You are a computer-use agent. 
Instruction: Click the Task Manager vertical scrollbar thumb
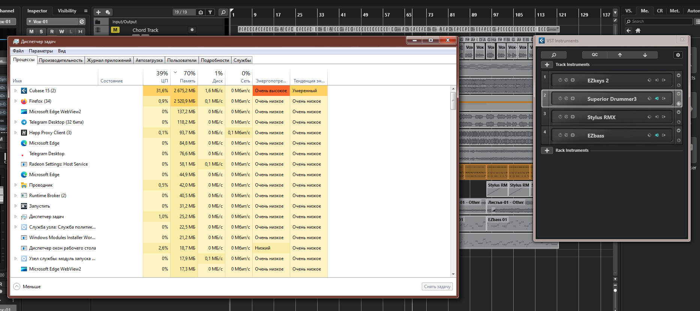pyautogui.click(x=453, y=101)
